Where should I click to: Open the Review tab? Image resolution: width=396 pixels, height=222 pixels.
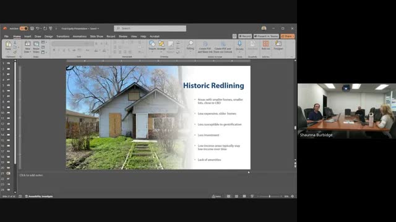point(123,36)
